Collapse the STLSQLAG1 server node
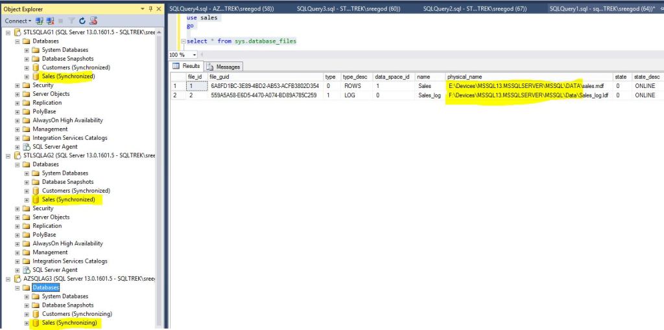The width and height of the screenshot is (664, 330). 8,32
